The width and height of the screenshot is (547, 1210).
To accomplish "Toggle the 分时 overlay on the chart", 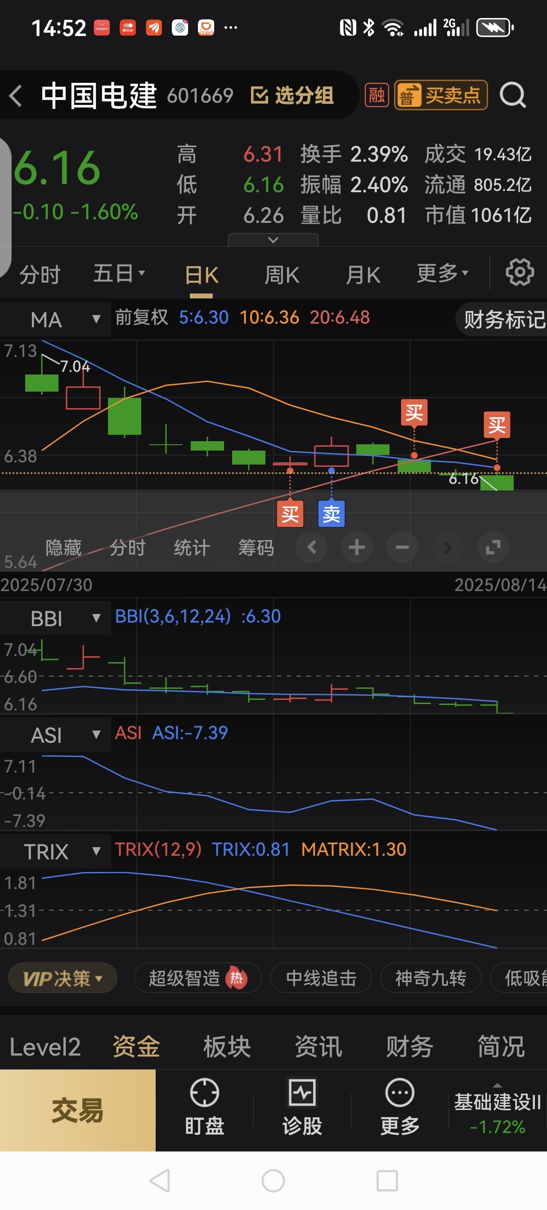I will (x=128, y=548).
